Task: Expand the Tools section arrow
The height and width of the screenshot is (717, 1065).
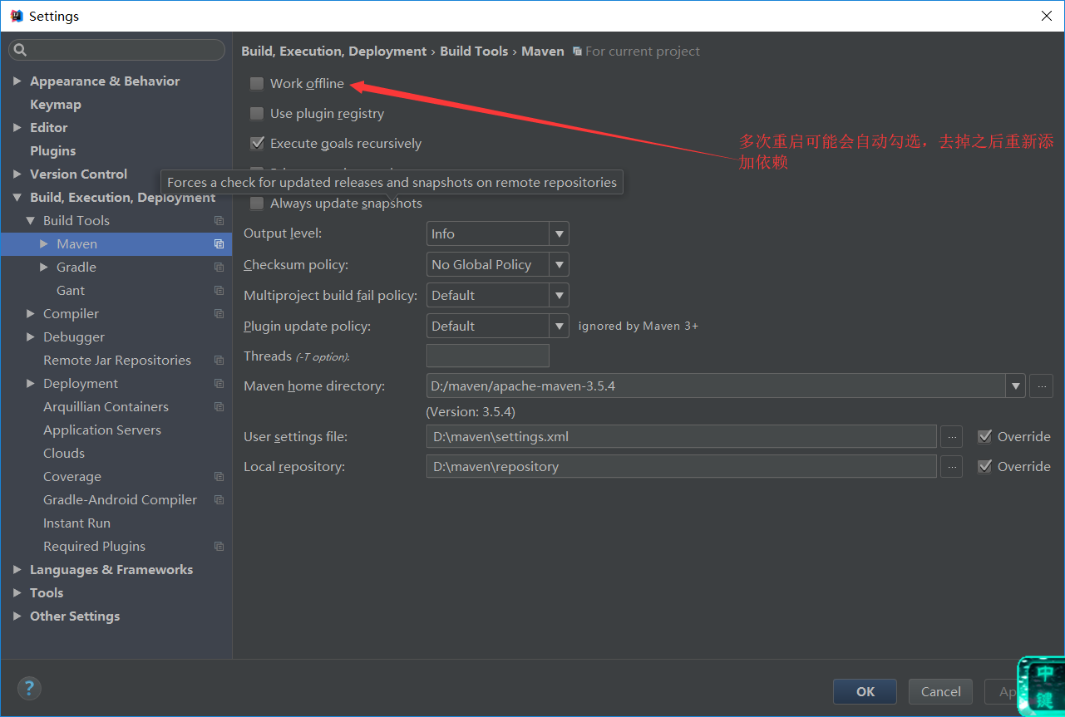Action: (17, 593)
